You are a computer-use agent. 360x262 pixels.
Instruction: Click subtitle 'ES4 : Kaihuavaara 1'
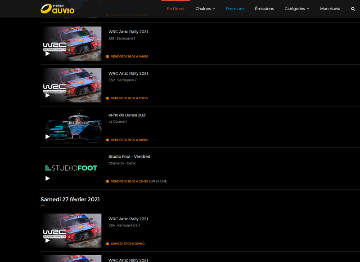pyautogui.click(x=124, y=225)
